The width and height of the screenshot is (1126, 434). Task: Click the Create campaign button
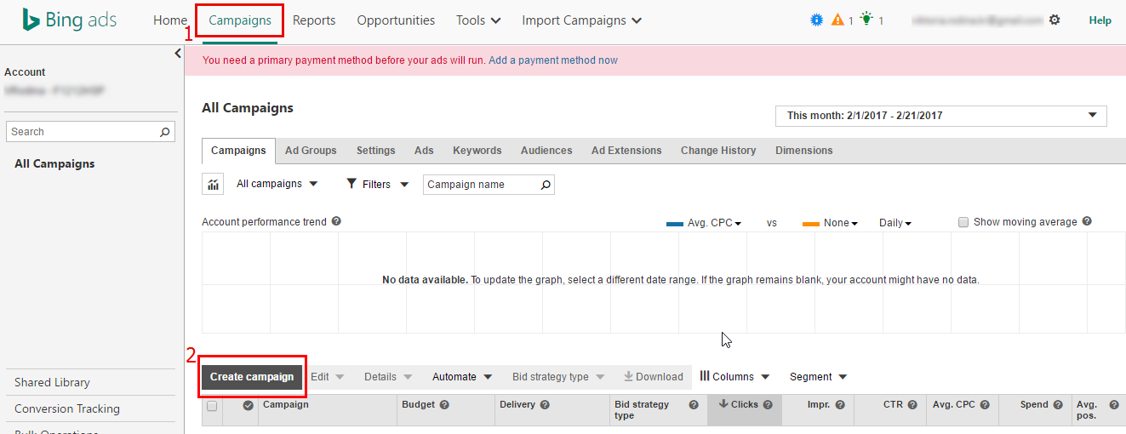coord(252,377)
